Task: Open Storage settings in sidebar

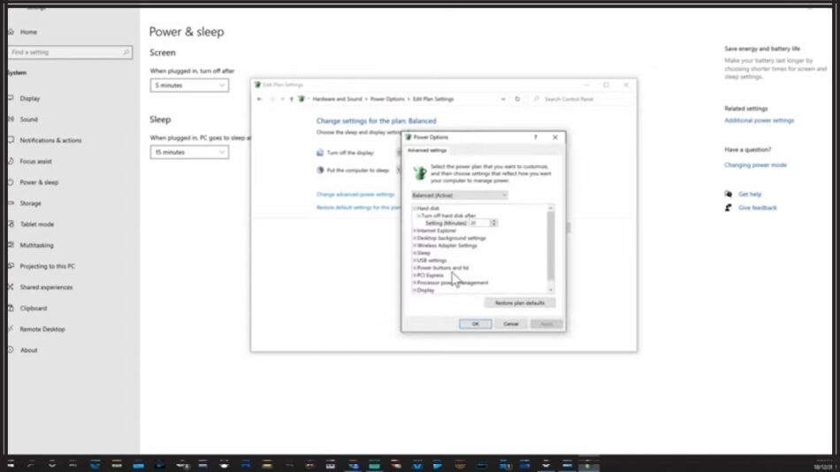Action: click(30, 203)
